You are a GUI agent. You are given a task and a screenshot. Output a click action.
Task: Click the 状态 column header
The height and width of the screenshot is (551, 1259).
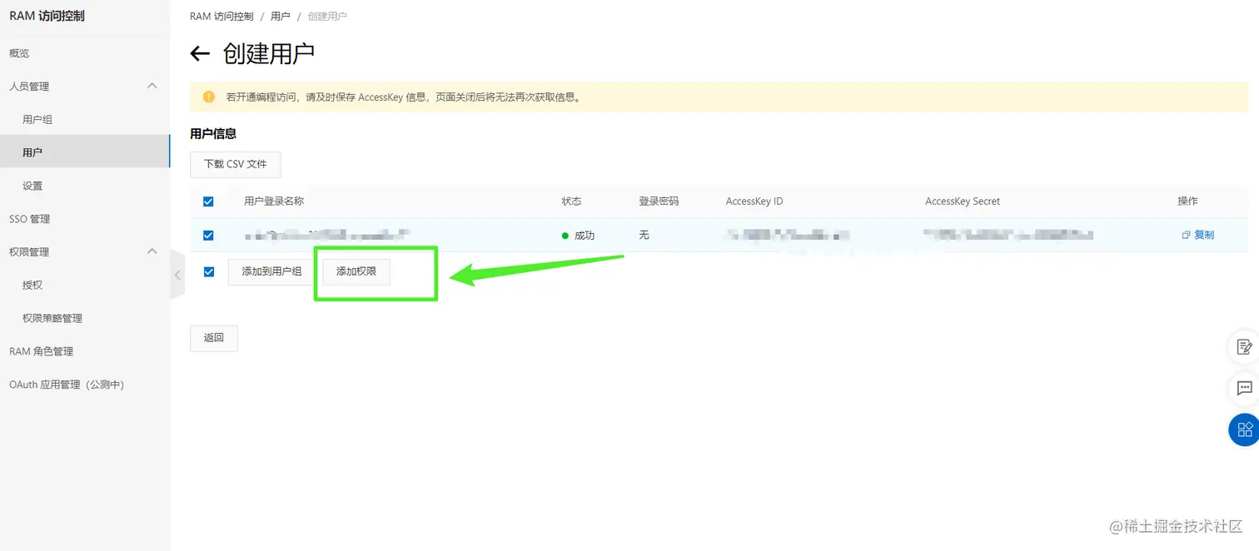572,201
